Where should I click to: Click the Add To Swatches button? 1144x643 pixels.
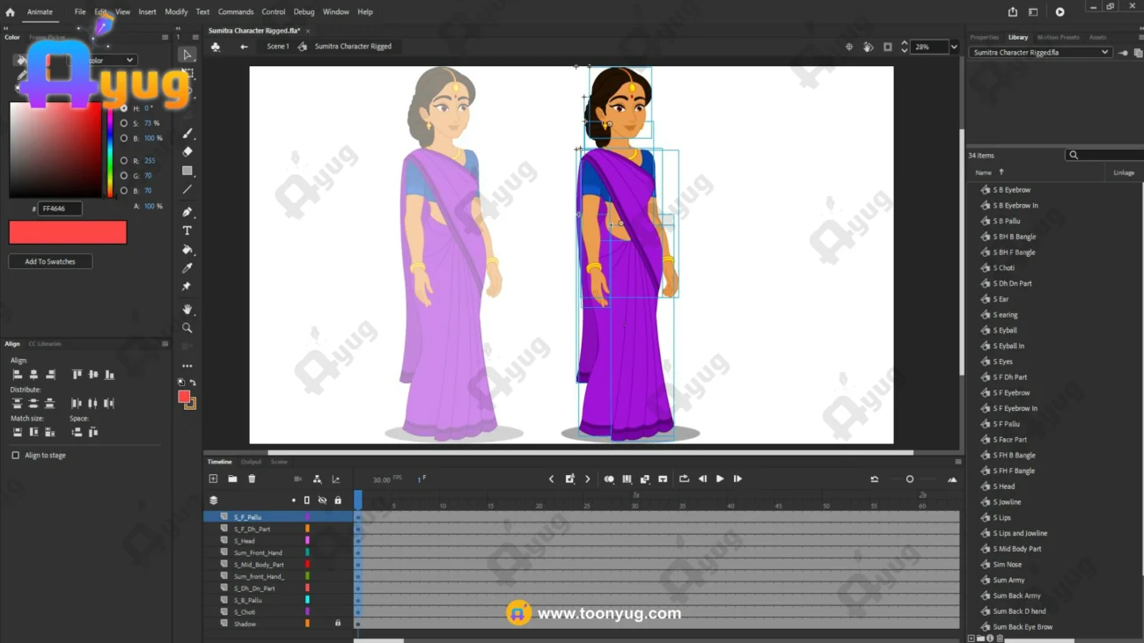50,262
